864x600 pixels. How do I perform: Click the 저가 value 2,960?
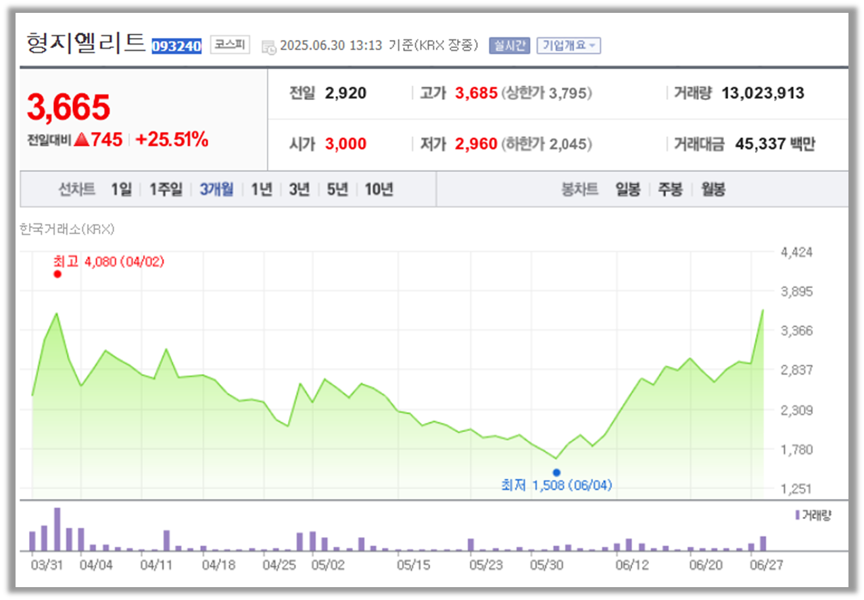[x=476, y=144]
